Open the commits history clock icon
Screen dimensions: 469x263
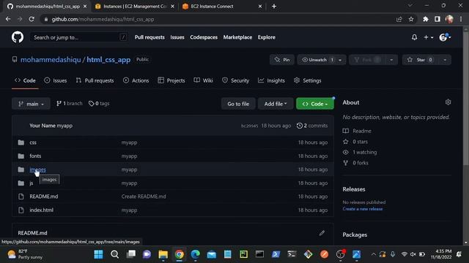click(300, 126)
